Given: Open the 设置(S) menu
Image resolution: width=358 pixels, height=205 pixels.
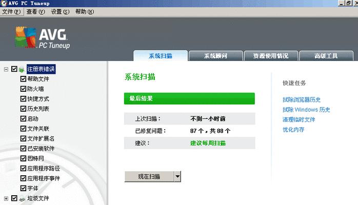Looking at the screenshot, I should tap(60, 12).
